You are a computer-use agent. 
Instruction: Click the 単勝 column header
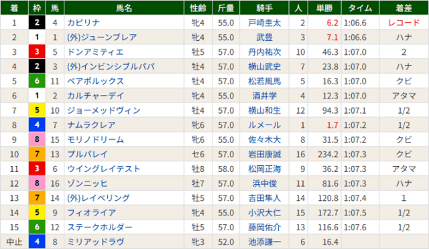click(324, 7)
